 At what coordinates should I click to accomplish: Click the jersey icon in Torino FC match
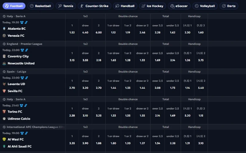tap(21, 106)
